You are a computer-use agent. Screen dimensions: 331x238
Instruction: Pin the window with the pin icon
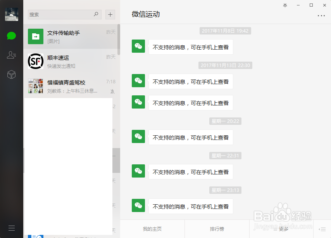(x=285, y=5)
